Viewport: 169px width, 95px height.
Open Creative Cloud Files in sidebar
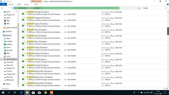pos(10,27)
